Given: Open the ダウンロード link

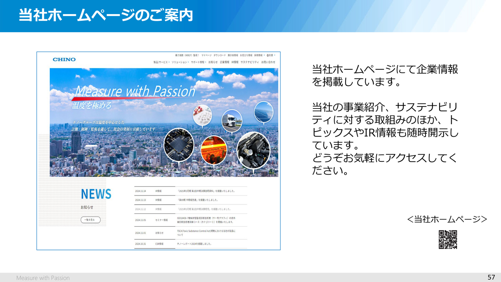Looking at the screenshot, I should click(220, 56).
